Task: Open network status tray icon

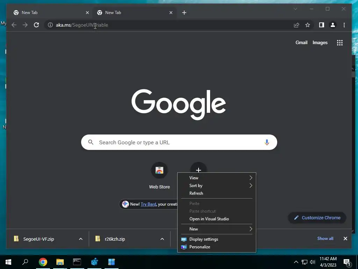Action: [305, 262]
